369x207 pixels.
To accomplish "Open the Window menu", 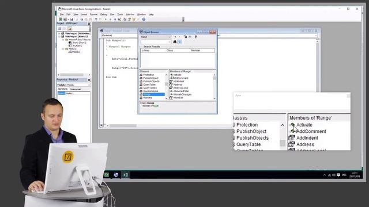I will [x=141, y=14].
